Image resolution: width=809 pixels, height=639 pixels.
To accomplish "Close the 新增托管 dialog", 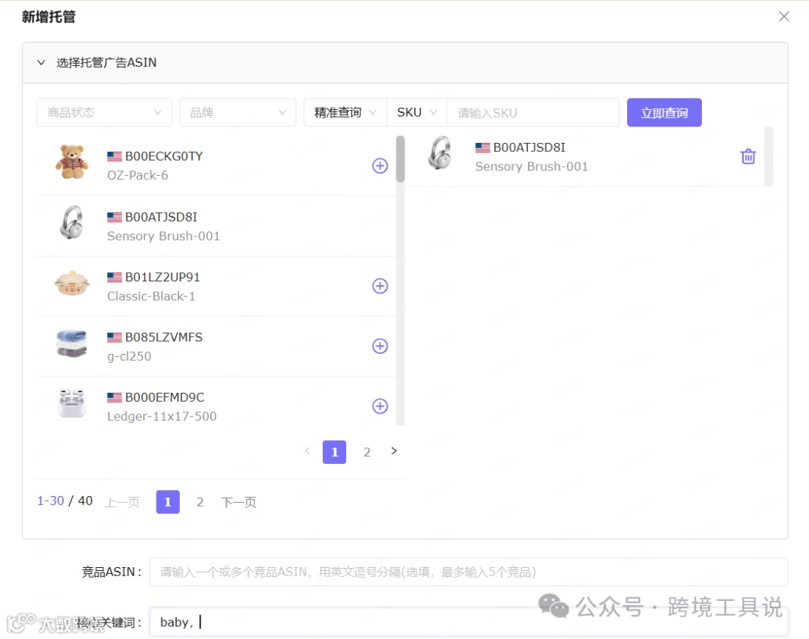I will point(784,16).
